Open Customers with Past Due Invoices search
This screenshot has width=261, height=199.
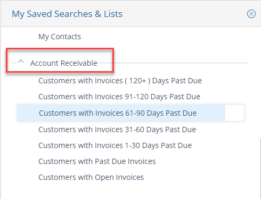click(x=97, y=161)
